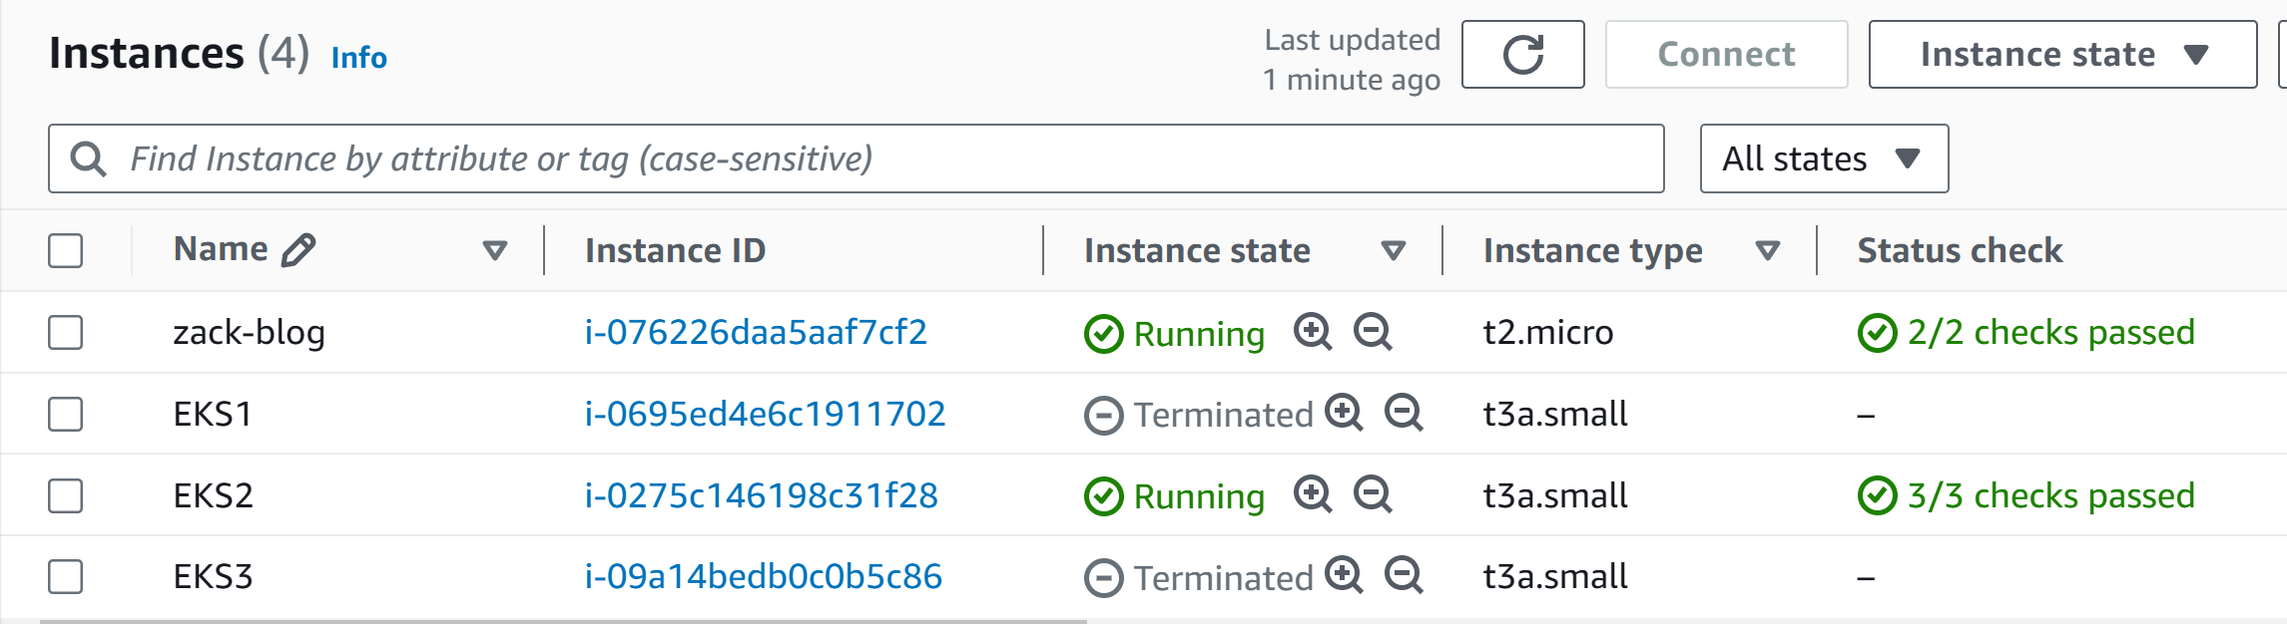Viewport: 2287px width, 624px height.
Task: Tick the checkbox for EKS2
Action: pyautogui.click(x=66, y=495)
